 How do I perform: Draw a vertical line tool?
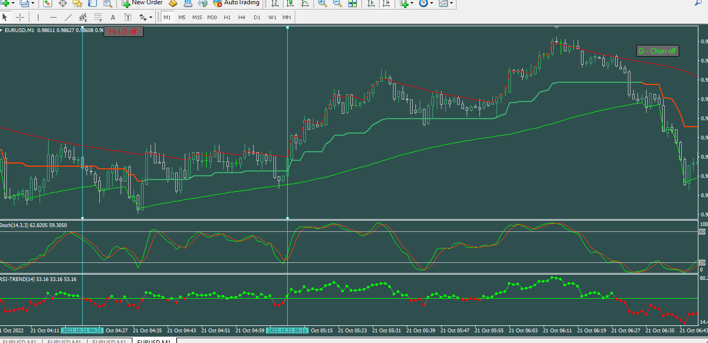38,17
